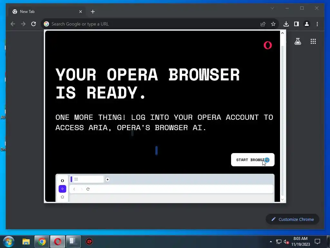Open File Explorer from the taskbar
330x248 pixels.
(x=26, y=242)
